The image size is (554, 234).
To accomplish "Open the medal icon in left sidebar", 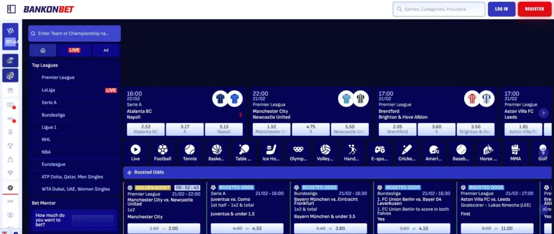I will tap(10, 132).
